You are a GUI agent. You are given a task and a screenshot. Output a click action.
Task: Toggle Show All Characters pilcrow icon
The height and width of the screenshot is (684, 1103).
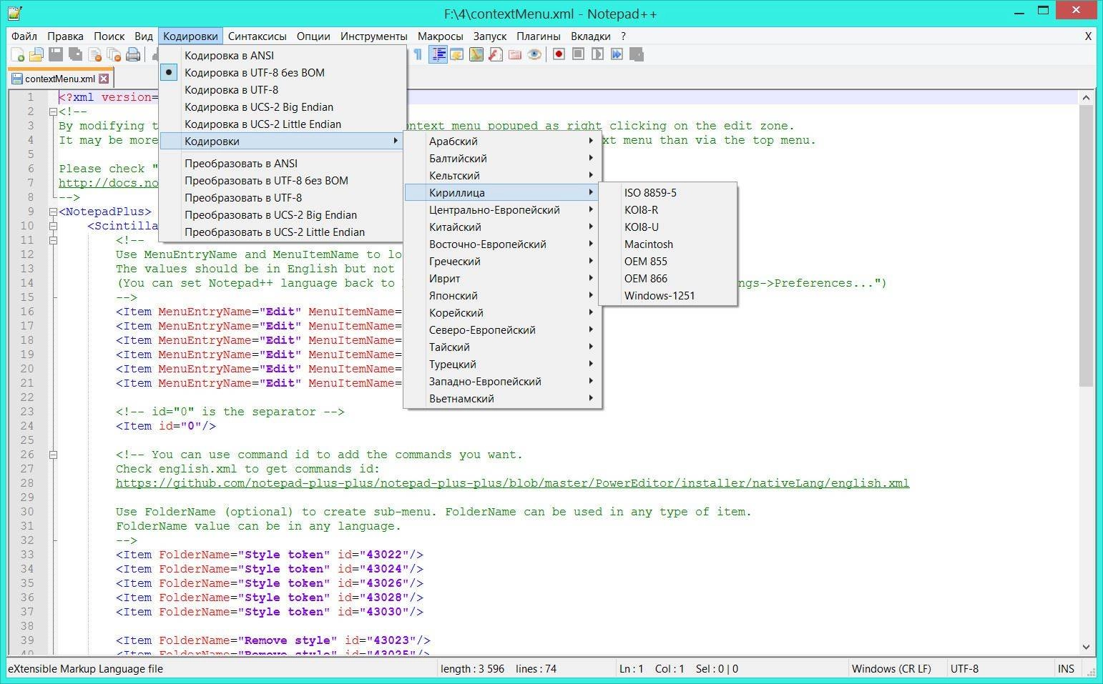click(418, 54)
